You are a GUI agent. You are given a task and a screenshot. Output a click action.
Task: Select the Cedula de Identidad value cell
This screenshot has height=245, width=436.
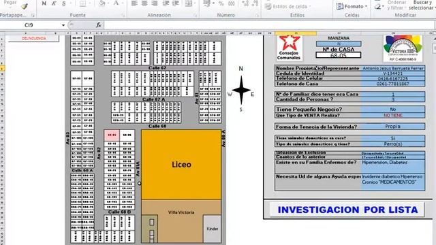pyautogui.click(x=392, y=73)
